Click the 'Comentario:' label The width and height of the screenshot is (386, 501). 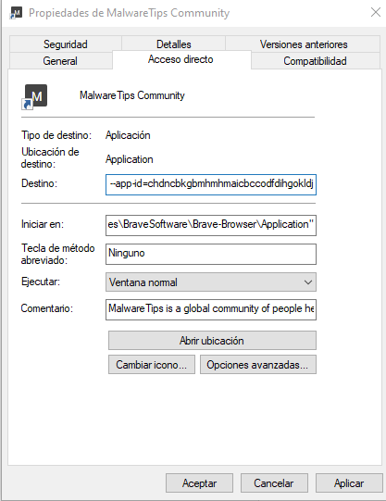(47, 308)
